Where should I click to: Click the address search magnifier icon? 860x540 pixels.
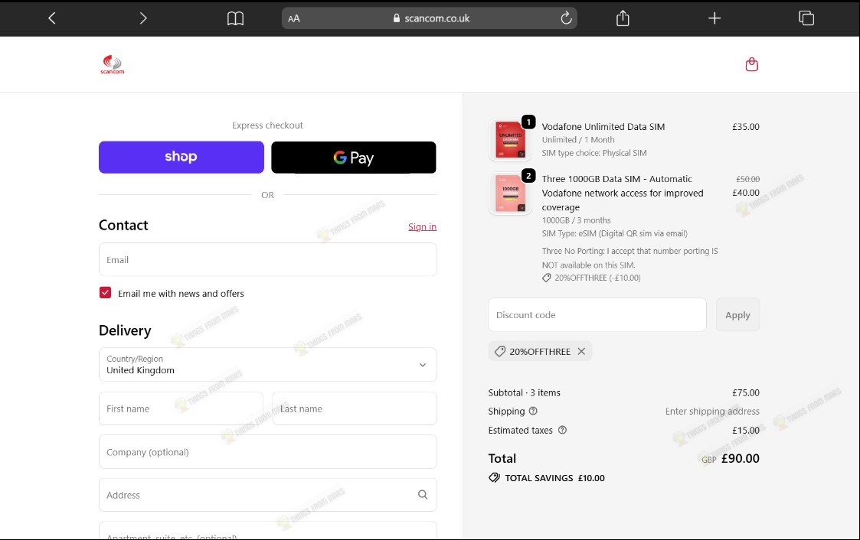[423, 495]
